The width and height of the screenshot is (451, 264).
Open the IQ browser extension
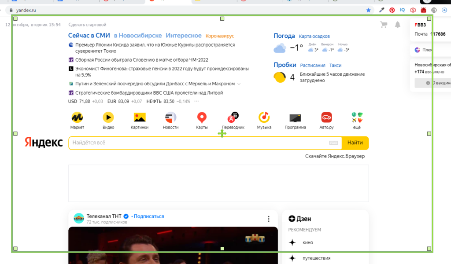pyautogui.click(x=403, y=10)
